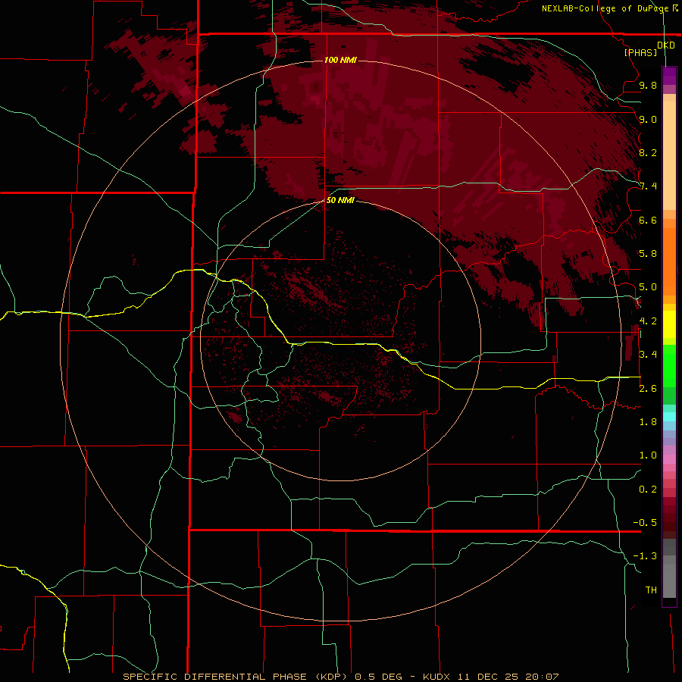Viewport: 682px width, 682px height.
Task: Select the 7.4 scale value
Action: click(648, 186)
